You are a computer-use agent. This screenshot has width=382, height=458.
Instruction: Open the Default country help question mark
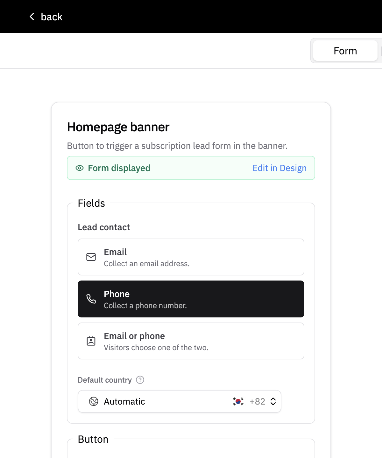140,380
